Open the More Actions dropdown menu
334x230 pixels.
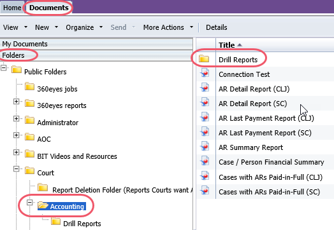[x=168, y=27]
